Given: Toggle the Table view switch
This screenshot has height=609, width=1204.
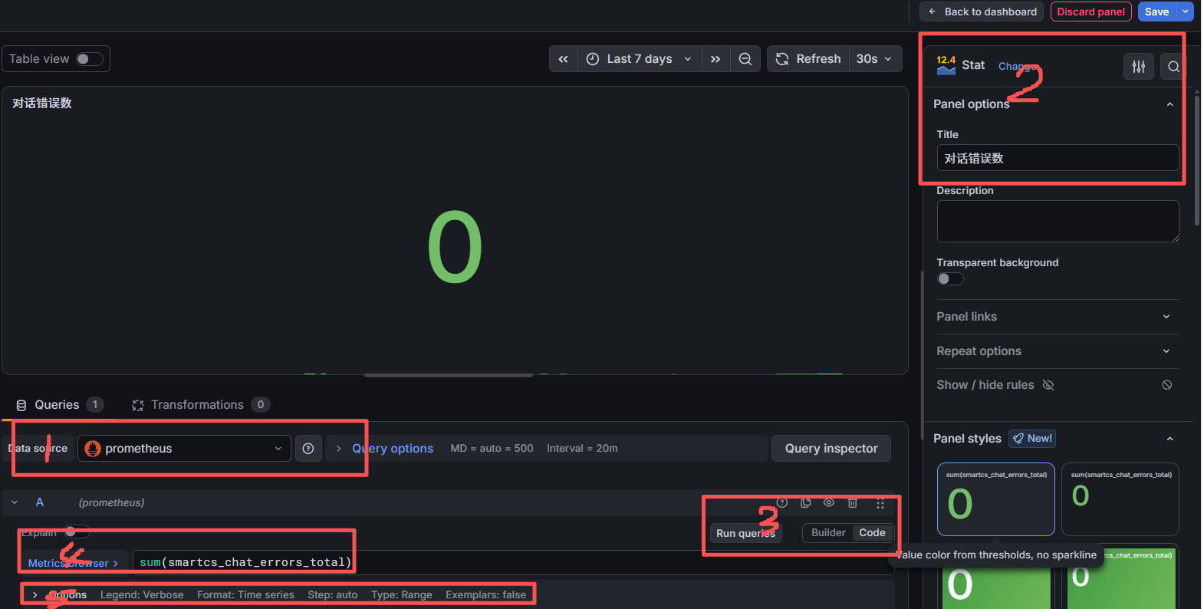Looking at the screenshot, I should [x=89, y=59].
